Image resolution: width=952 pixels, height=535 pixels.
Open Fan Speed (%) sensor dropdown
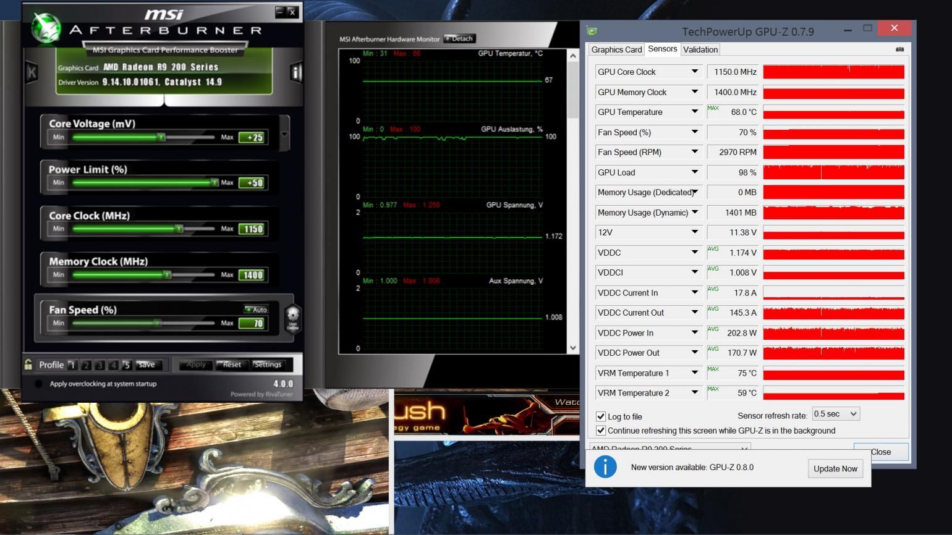click(695, 132)
